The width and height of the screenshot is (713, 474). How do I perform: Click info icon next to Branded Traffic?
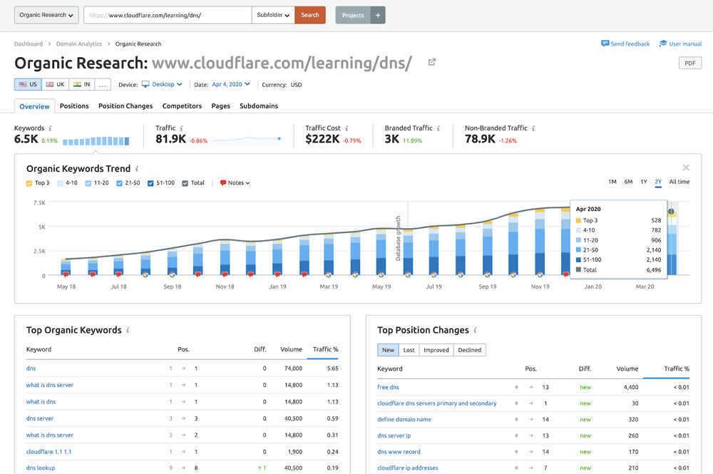click(438, 128)
